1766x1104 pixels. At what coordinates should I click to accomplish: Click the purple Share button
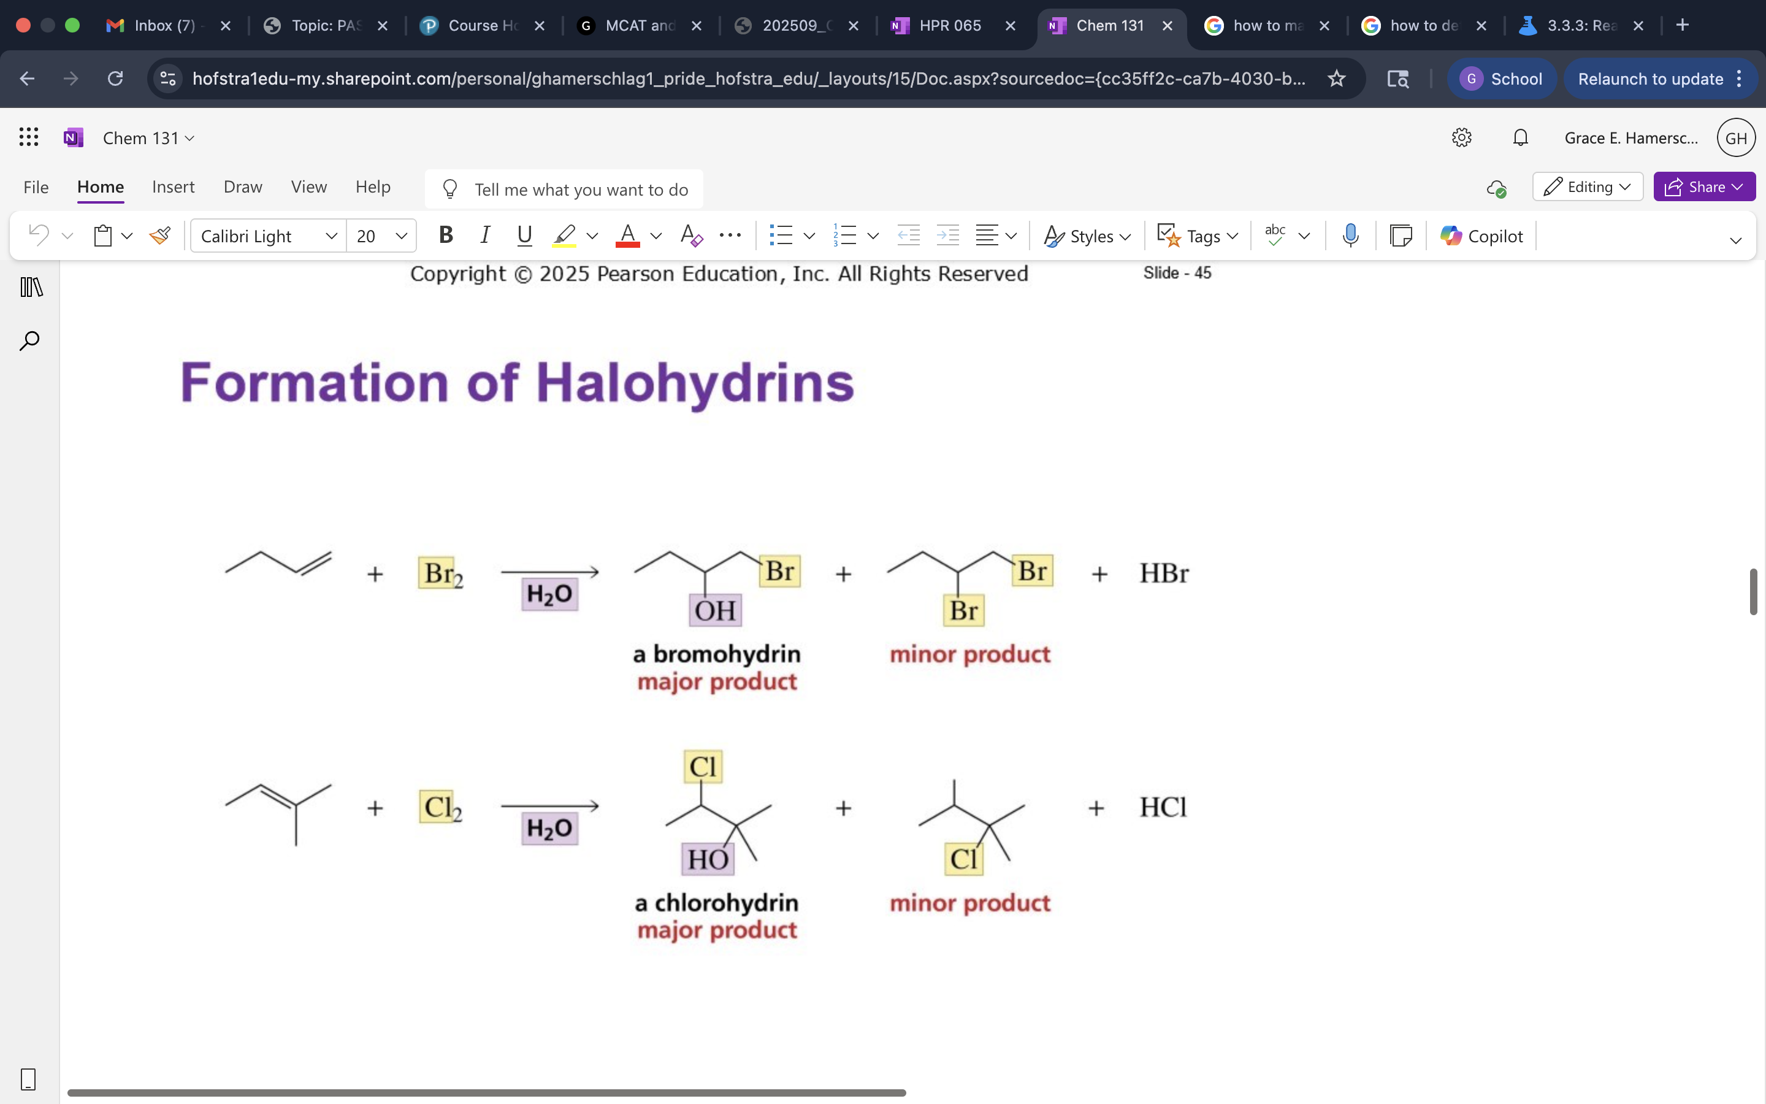(1704, 187)
